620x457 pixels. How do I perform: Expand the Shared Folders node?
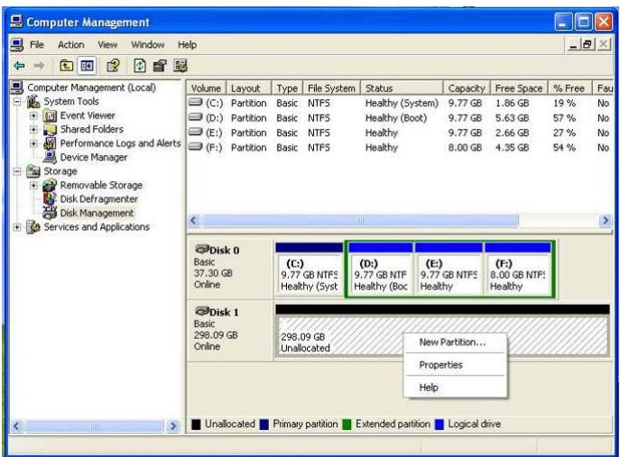33,130
